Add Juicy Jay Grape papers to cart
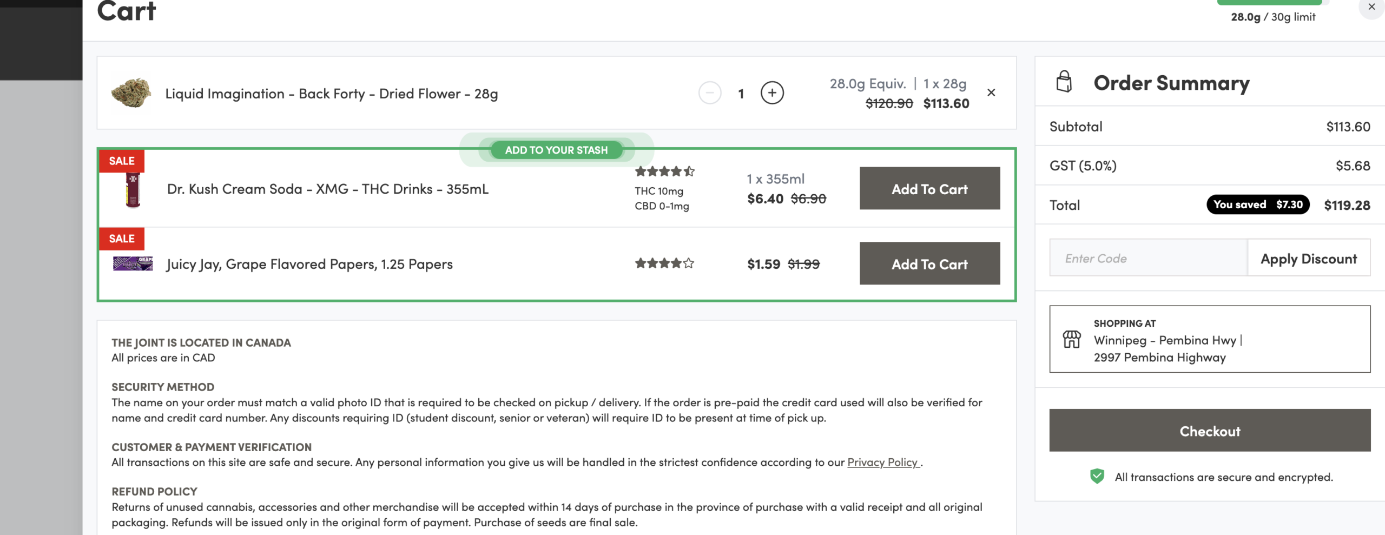The image size is (1385, 535). [x=929, y=263]
